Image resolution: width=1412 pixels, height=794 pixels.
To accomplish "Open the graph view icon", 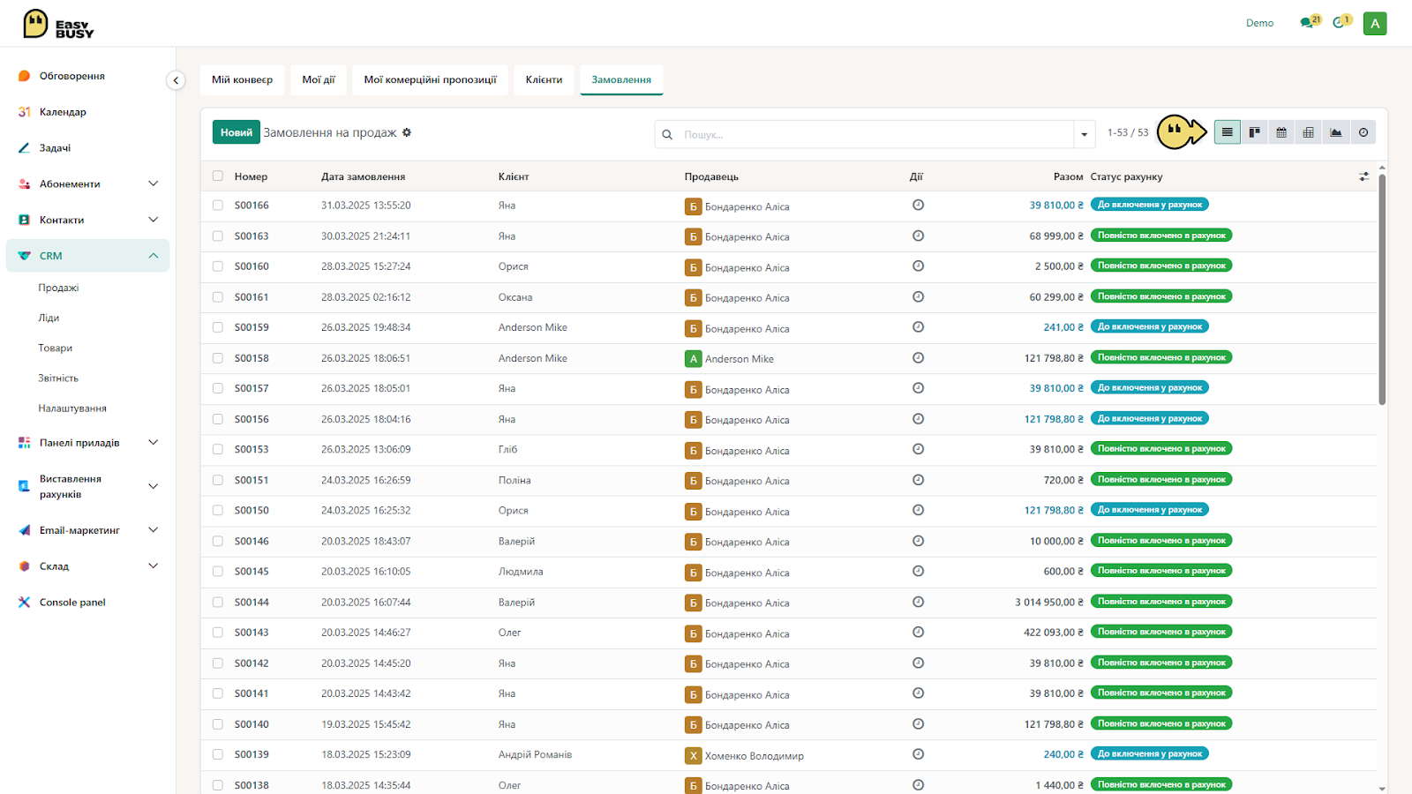I will coord(1336,132).
